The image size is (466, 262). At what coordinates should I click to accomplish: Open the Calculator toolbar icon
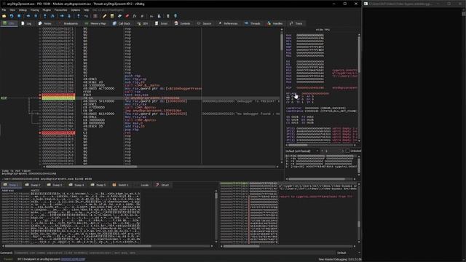pyautogui.click(x=168, y=16)
